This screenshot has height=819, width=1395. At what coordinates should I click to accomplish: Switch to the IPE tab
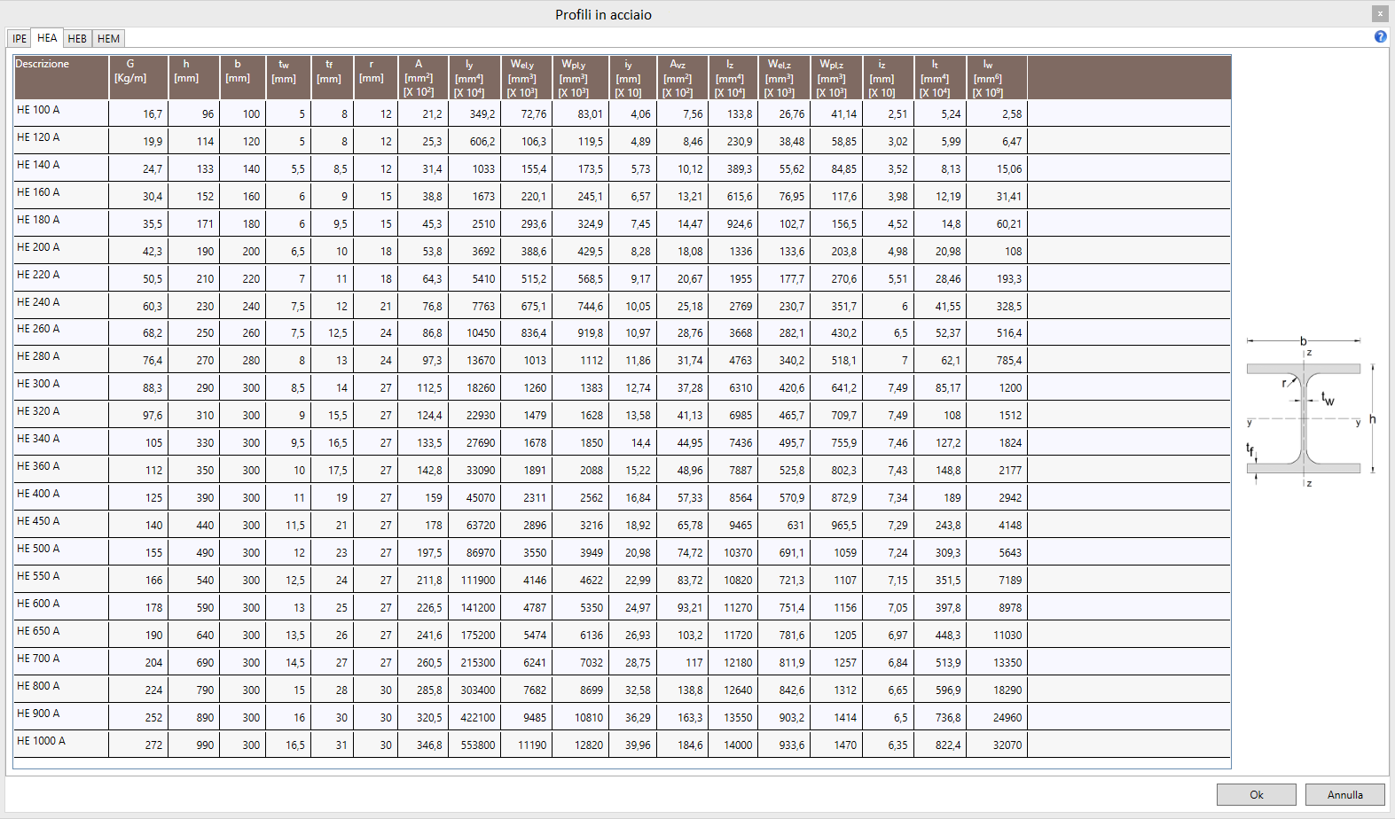coord(20,38)
